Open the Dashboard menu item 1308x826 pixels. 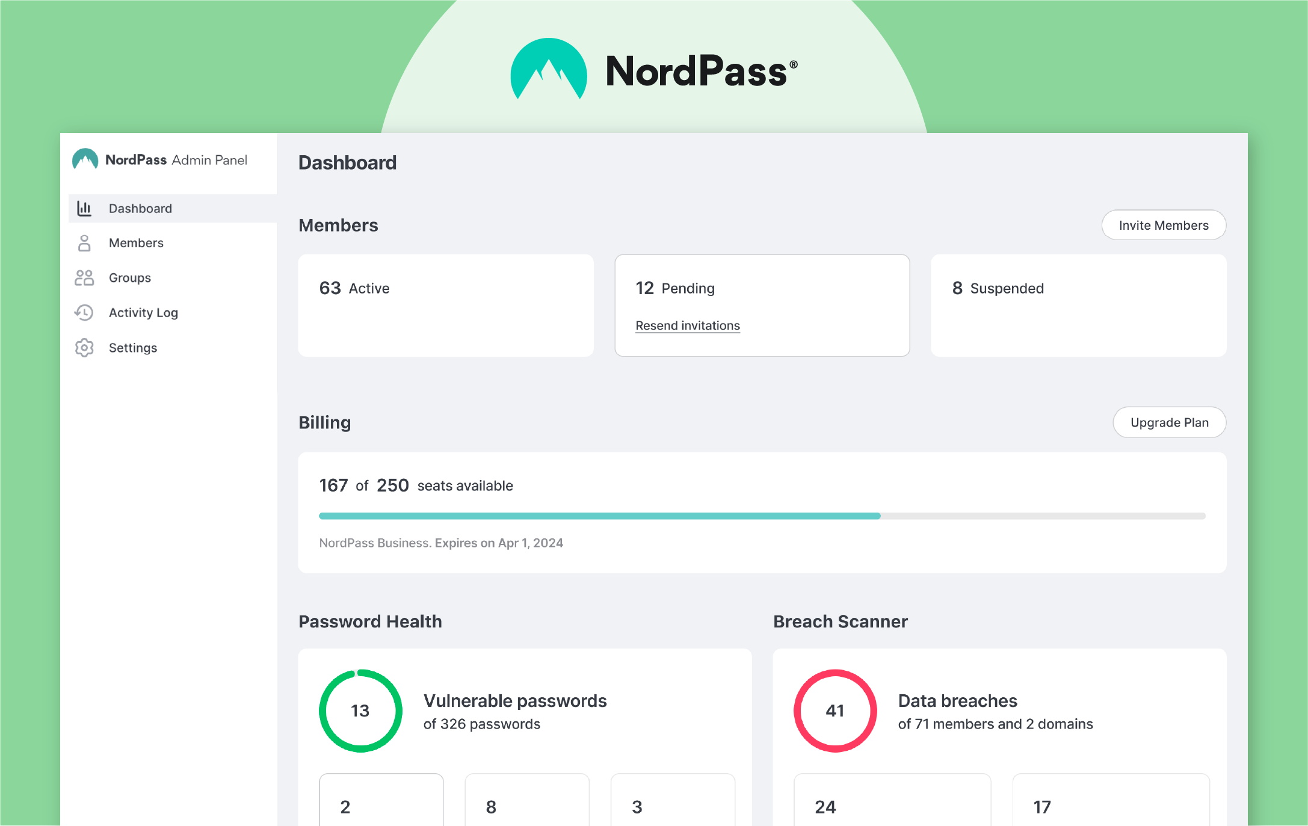173,209
